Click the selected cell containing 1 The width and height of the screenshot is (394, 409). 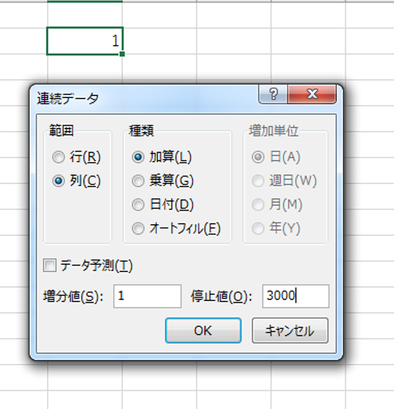click(x=85, y=41)
